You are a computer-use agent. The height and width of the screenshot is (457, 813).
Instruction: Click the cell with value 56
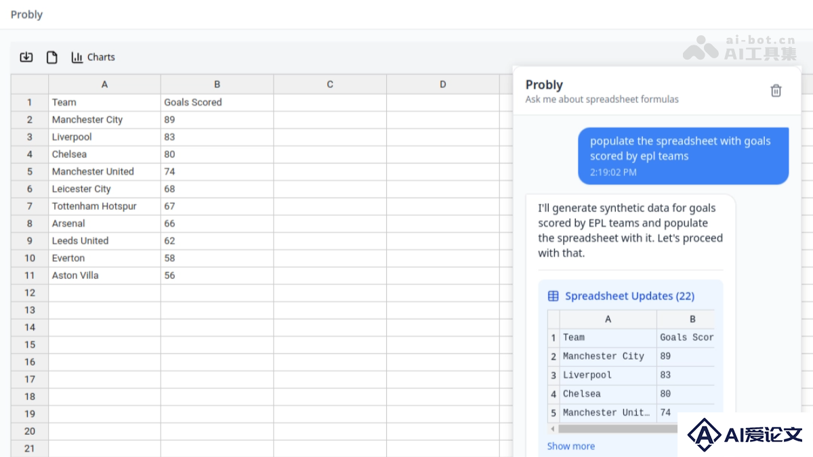(217, 276)
